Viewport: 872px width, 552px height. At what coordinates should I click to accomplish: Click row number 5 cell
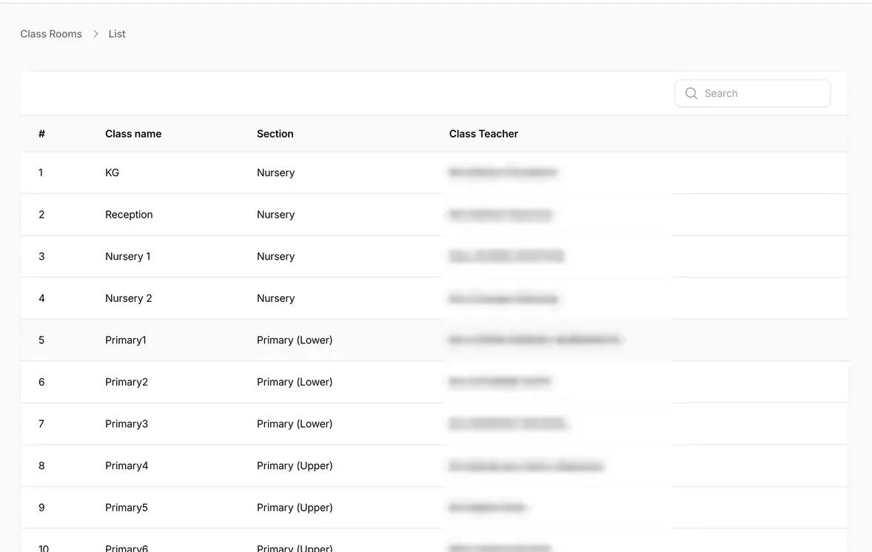[41, 340]
